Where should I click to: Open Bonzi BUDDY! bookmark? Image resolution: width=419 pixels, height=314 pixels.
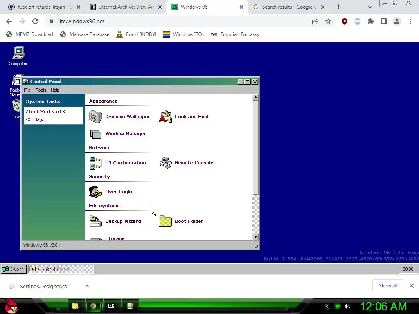point(136,34)
